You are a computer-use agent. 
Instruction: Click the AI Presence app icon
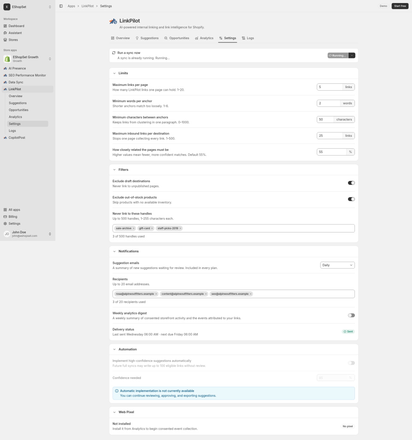pos(5,68)
